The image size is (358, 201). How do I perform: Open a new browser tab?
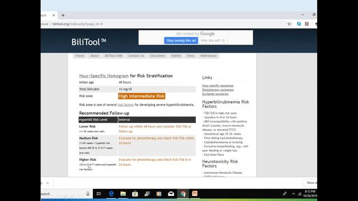[63, 16]
